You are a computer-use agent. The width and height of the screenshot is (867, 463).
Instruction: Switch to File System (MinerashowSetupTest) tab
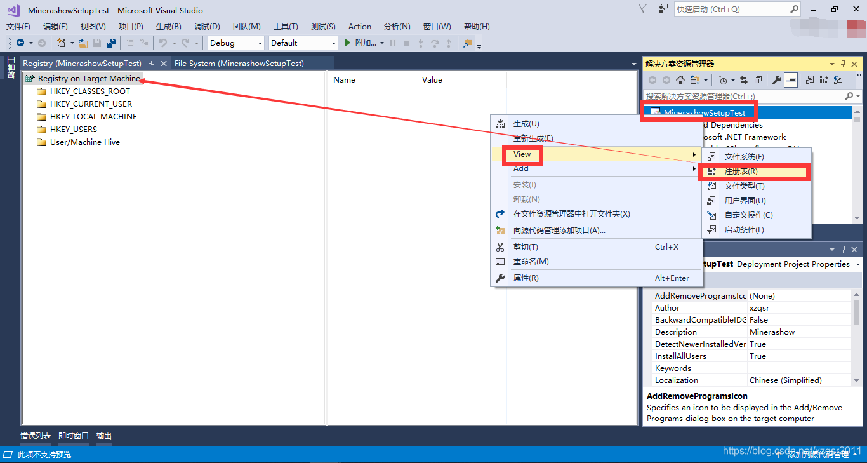tap(239, 64)
